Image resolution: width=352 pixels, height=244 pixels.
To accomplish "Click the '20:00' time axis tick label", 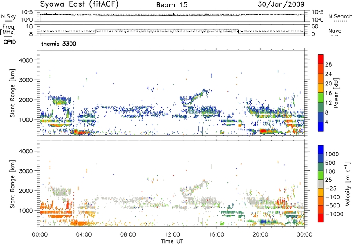I will pos(260,235).
